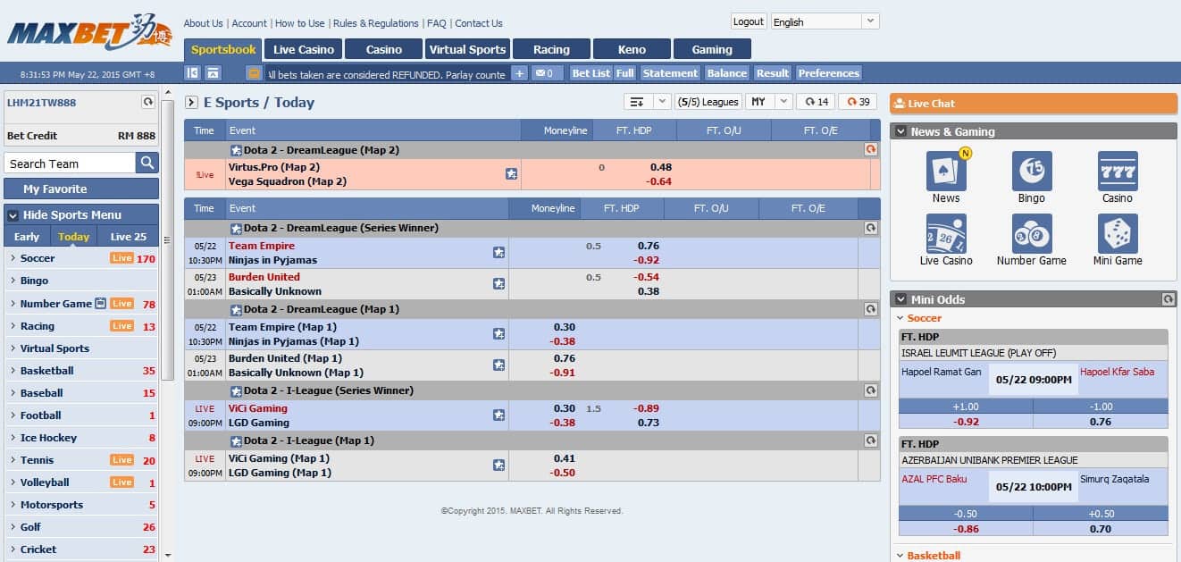Pick the 0.48 handicap odds for Virtus.Pro
This screenshot has width=1181, height=562.
coord(661,167)
